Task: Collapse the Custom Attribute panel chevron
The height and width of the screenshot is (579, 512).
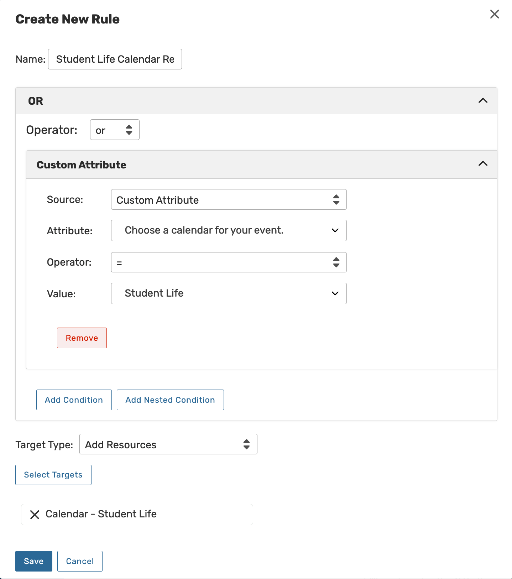Action: tap(483, 164)
